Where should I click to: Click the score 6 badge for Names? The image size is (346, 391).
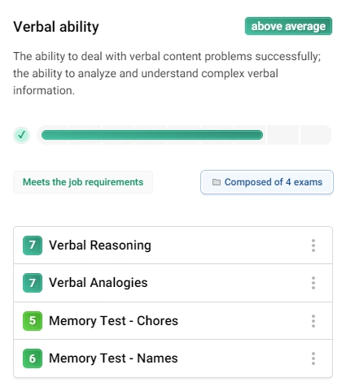tap(33, 358)
